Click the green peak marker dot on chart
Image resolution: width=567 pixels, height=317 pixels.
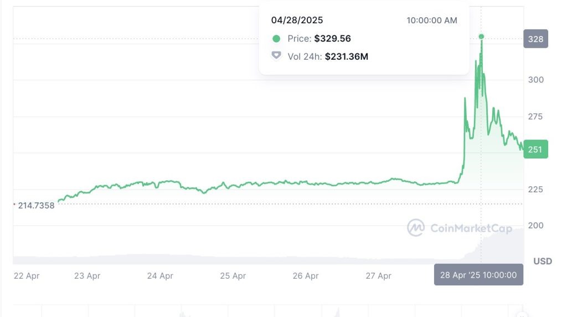coord(481,37)
